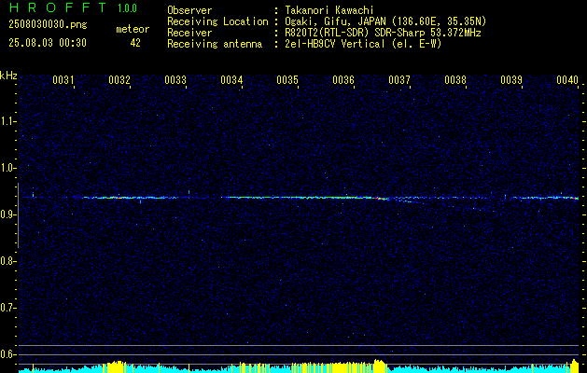Click the receiver value R820T2(RTL-SDR) SDR-Sharp 53.372MHz
Screen dimensions: 587x373
[x=383, y=33]
